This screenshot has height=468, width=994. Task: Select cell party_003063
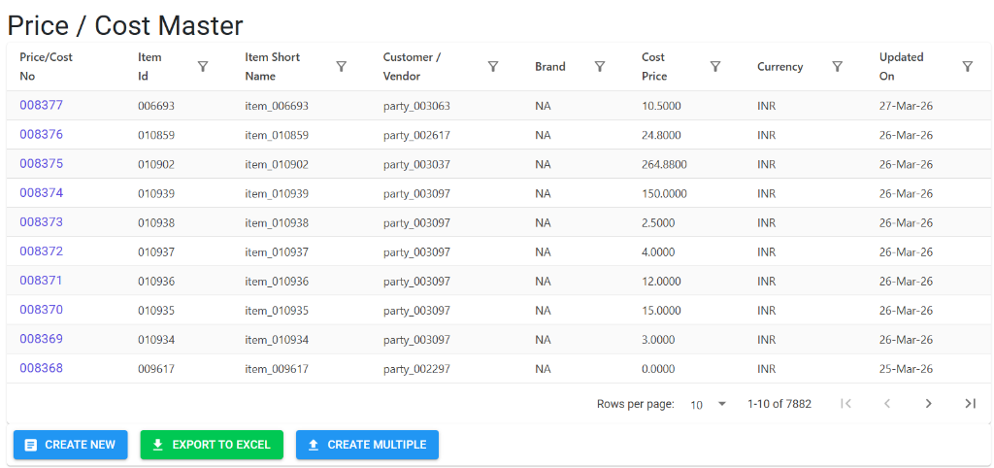tap(416, 106)
